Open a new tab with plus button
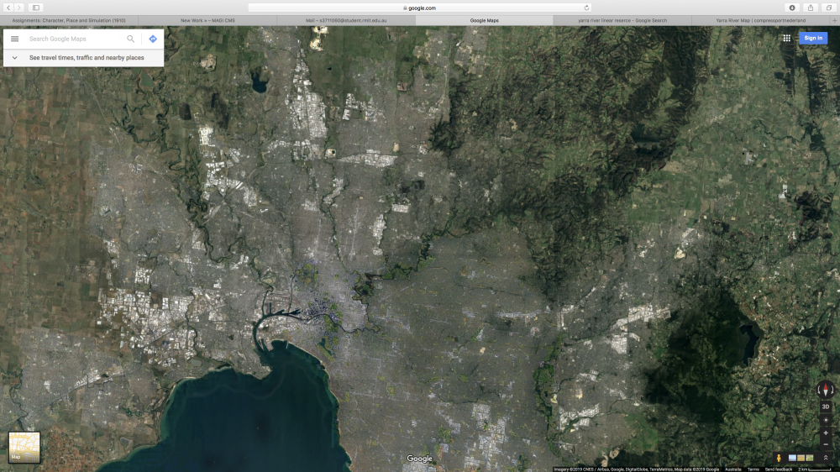 click(835, 20)
